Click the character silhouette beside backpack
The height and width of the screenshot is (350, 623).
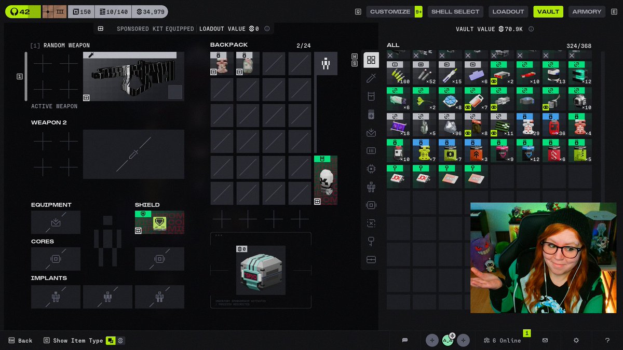click(326, 64)
